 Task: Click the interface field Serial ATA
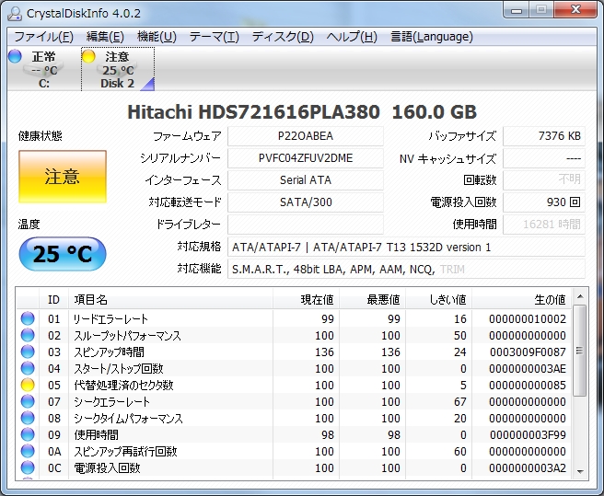point(306,179)
